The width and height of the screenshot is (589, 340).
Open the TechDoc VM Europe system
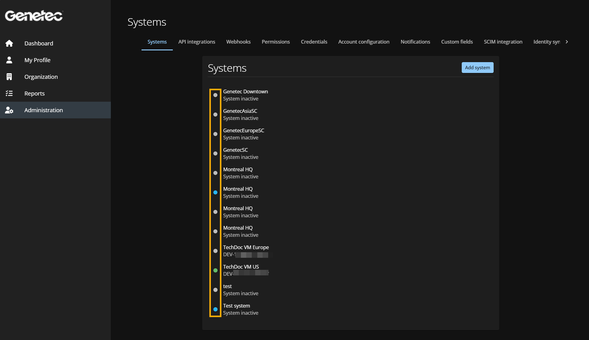tap(246, 248)
